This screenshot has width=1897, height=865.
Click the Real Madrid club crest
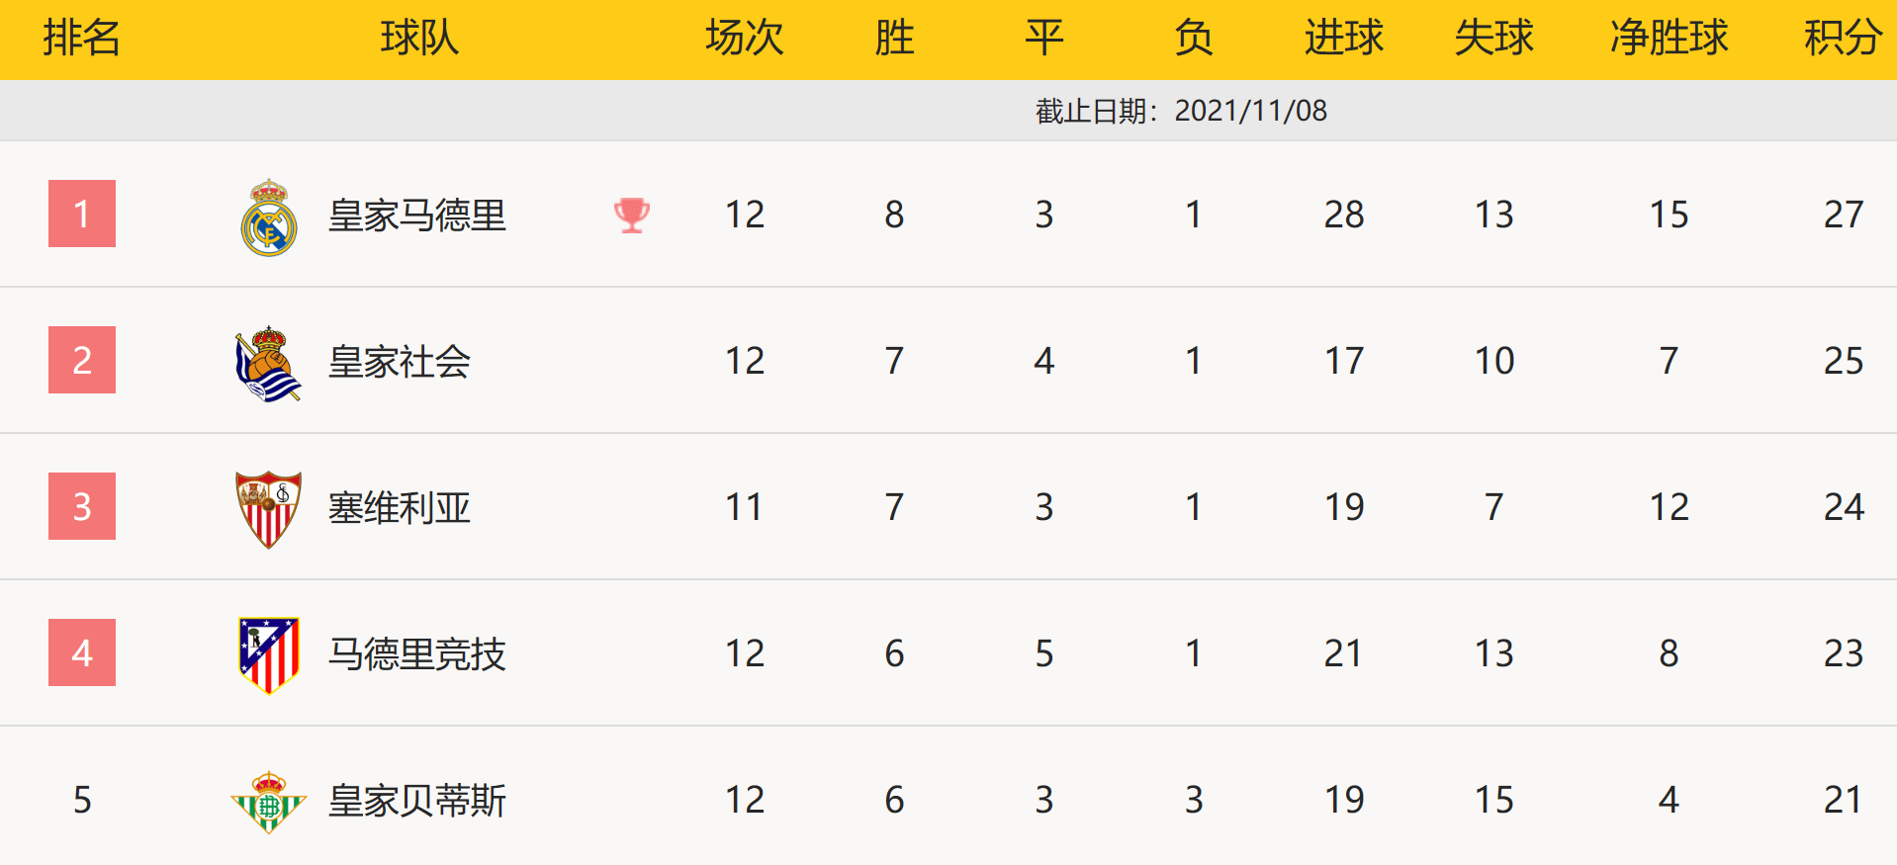coord(269,217)
